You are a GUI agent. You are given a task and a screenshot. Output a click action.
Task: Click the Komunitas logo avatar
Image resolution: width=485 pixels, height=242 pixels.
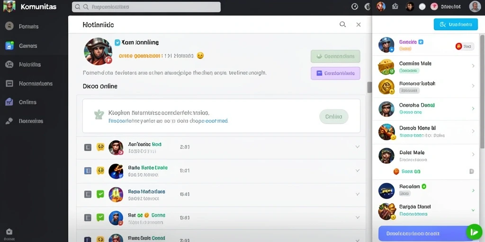point(9,7)
